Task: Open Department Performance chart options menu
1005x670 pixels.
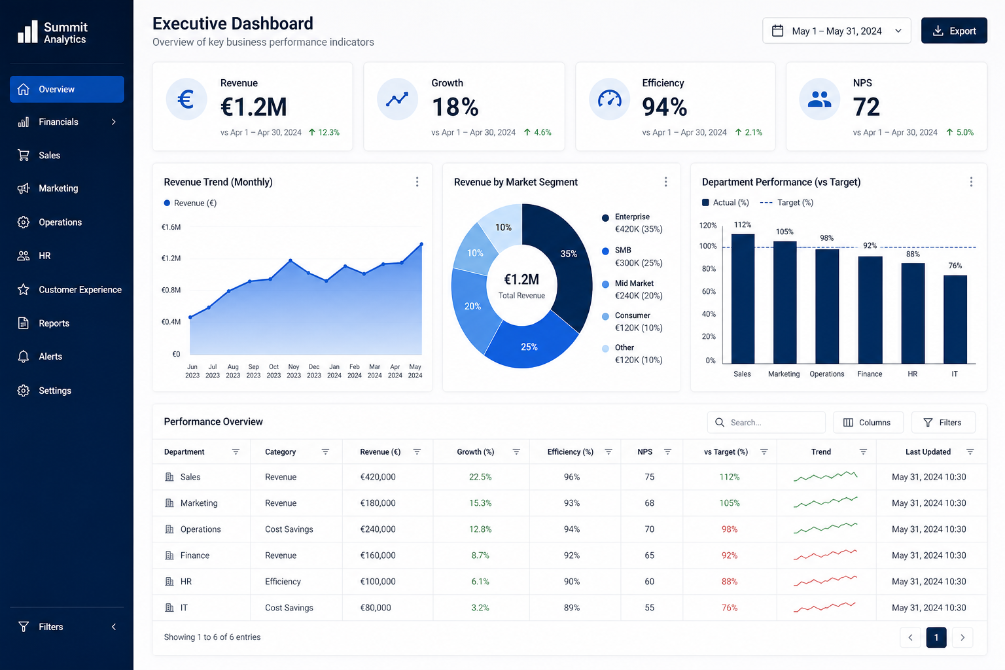Action: click(x=971, y=182)
